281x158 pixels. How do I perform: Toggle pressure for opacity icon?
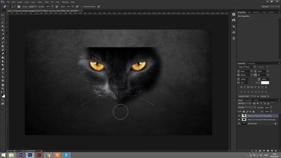point(57,7)
